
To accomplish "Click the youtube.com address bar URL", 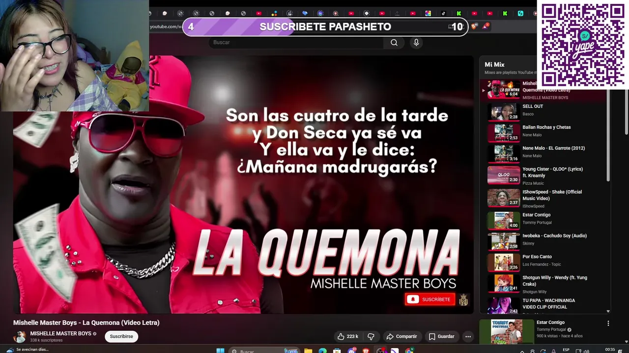I will pos(166,26).
